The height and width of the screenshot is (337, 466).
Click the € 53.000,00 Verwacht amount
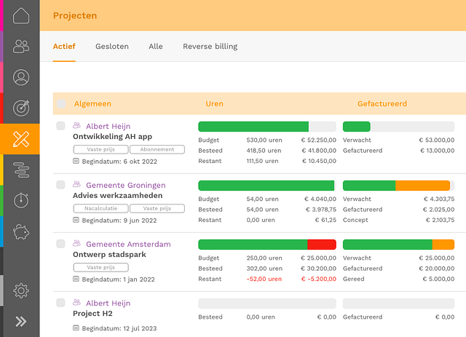coord(437,140)
